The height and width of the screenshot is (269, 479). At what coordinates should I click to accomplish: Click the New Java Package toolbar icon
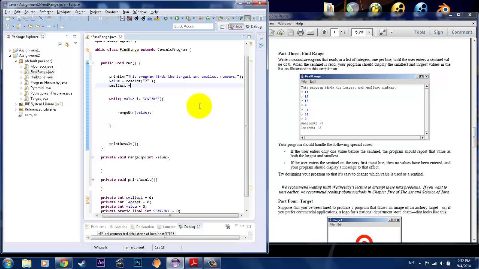[x=200, y=18]
